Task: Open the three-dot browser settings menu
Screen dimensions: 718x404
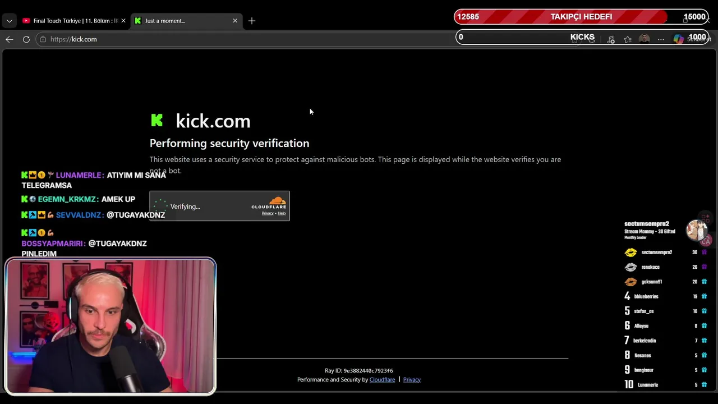Action: [x=661, y=39]
